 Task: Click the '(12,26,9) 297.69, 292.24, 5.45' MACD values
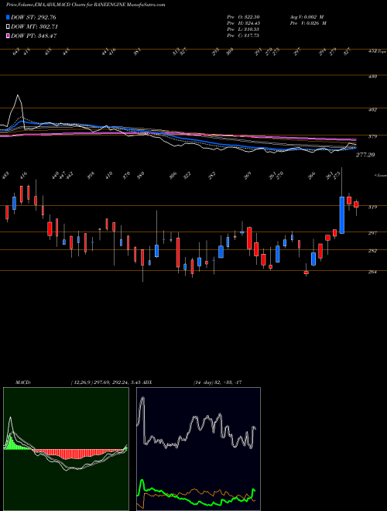(x=105, y=382)
